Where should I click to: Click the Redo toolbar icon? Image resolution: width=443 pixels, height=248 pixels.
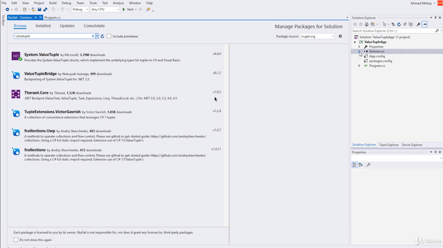pos(63,9)
